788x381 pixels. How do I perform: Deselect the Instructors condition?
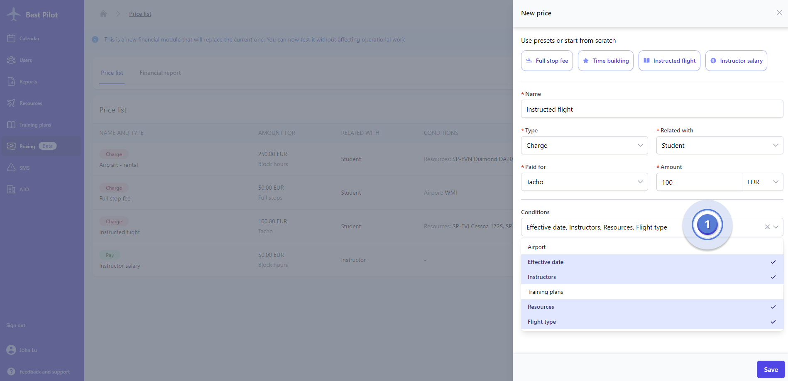coord(652,277)
